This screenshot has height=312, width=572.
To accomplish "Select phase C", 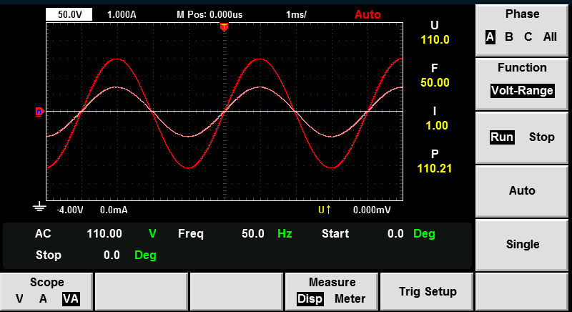I will click(x=528, y=37).
